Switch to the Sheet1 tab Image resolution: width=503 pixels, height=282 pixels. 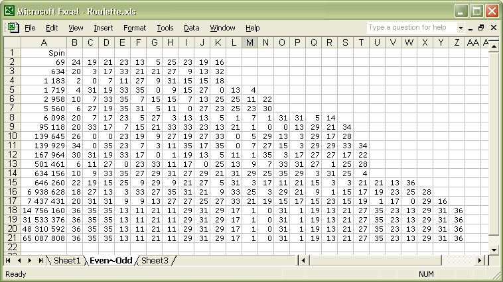coord(67,261)
